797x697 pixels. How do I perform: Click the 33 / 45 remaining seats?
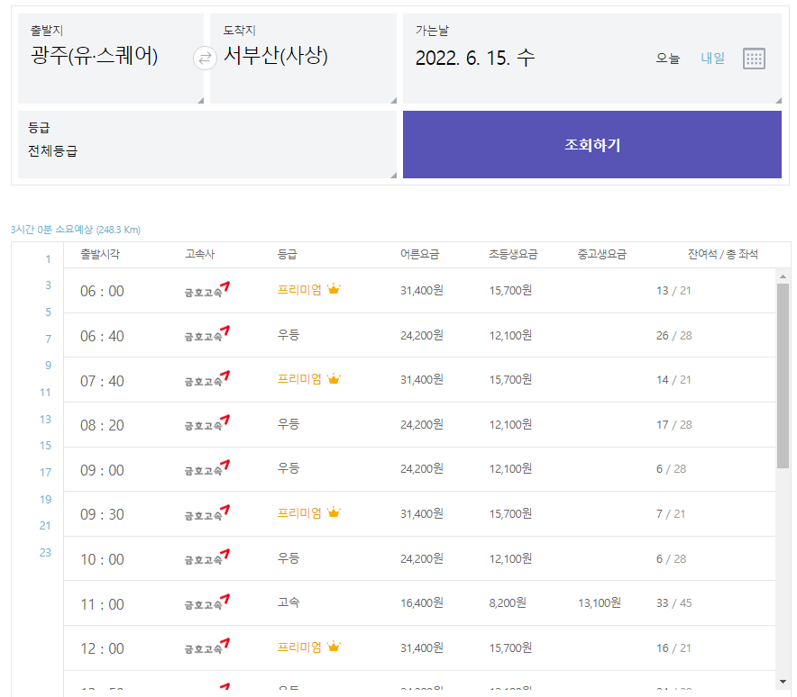tap(674, 603)
